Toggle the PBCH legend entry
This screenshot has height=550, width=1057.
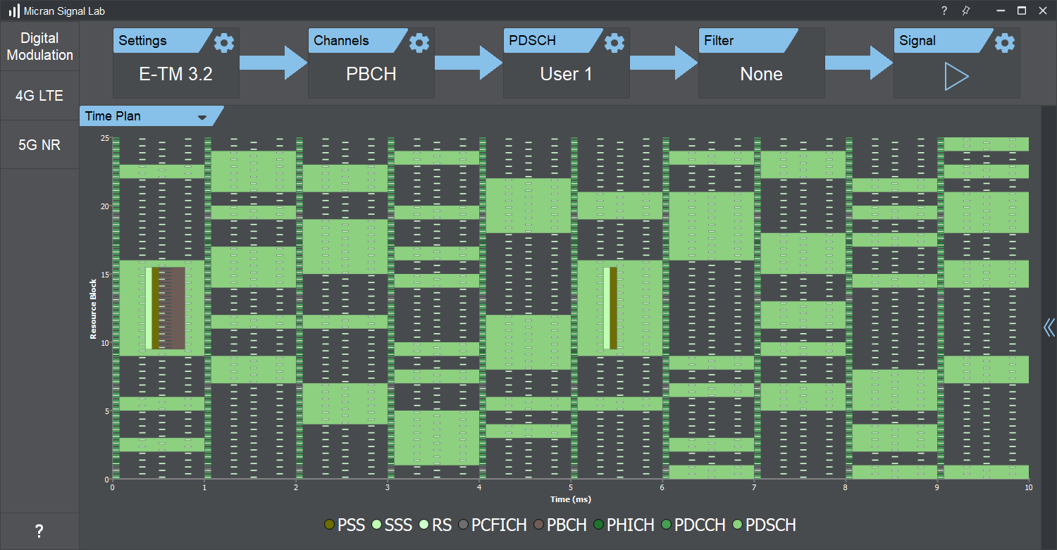point(560,525)
